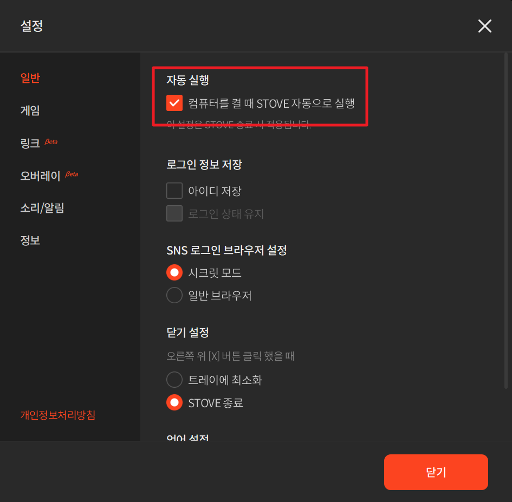Open the 링크 Beta tab
This screenshot has height=502, width=512.
(x=39, y=143)
